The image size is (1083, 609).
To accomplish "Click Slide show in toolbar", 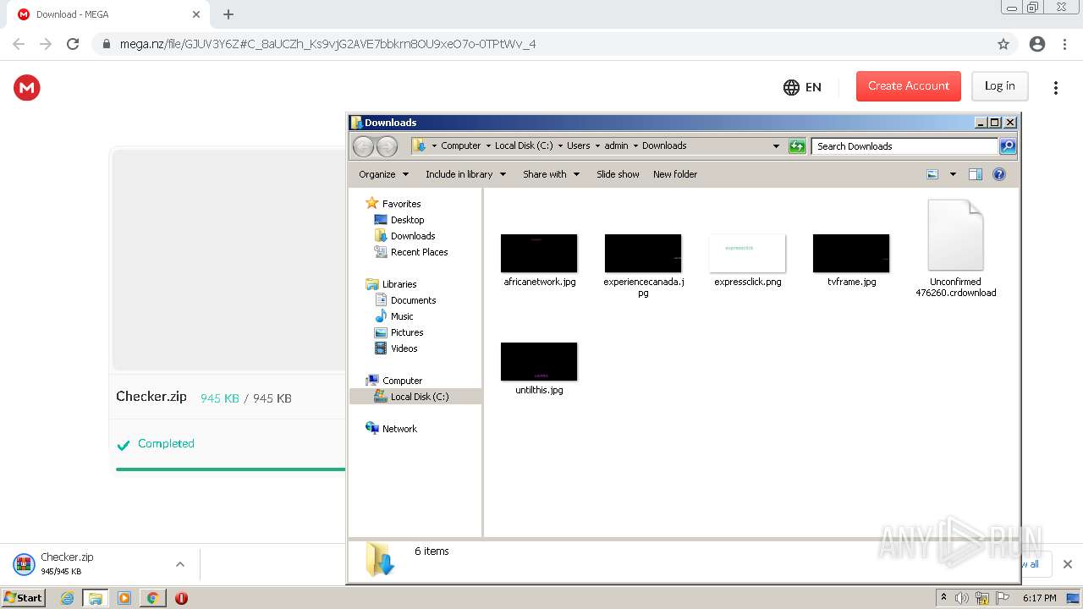I will click(618, 174).
